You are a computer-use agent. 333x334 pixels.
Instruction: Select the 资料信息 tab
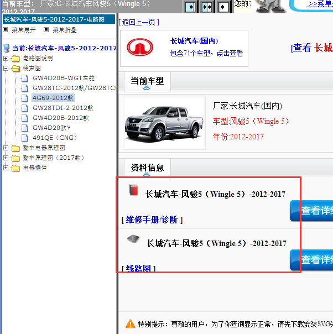point(147,168)
